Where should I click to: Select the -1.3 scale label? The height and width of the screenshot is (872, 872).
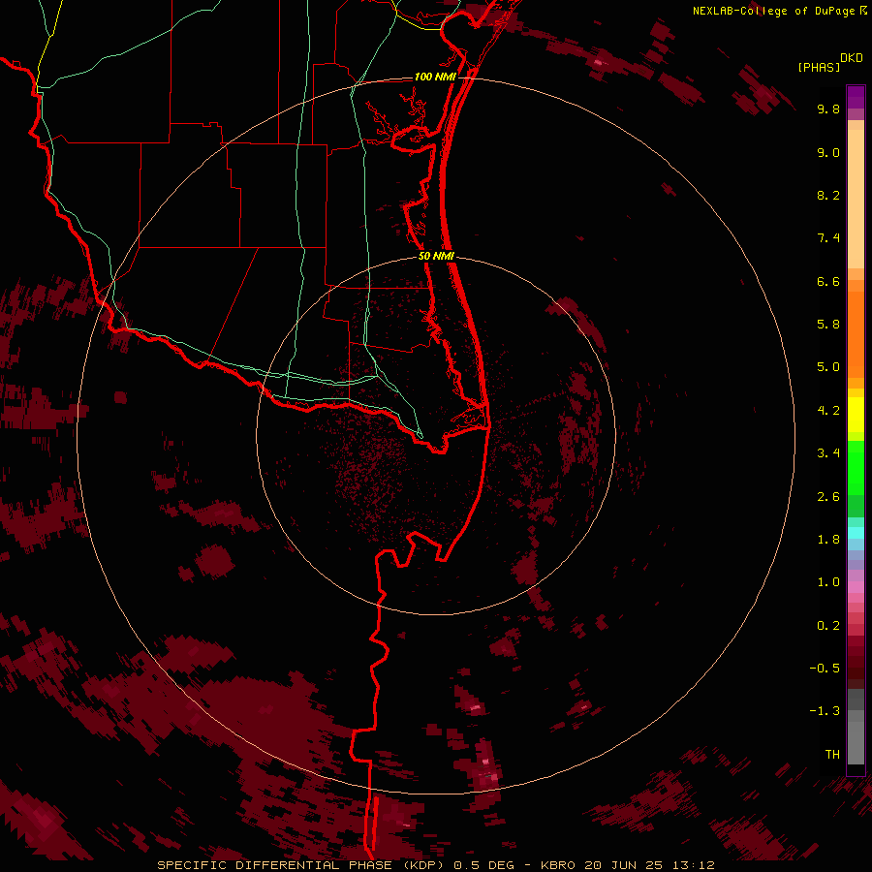pyautogui.click(x=825, y=711)
